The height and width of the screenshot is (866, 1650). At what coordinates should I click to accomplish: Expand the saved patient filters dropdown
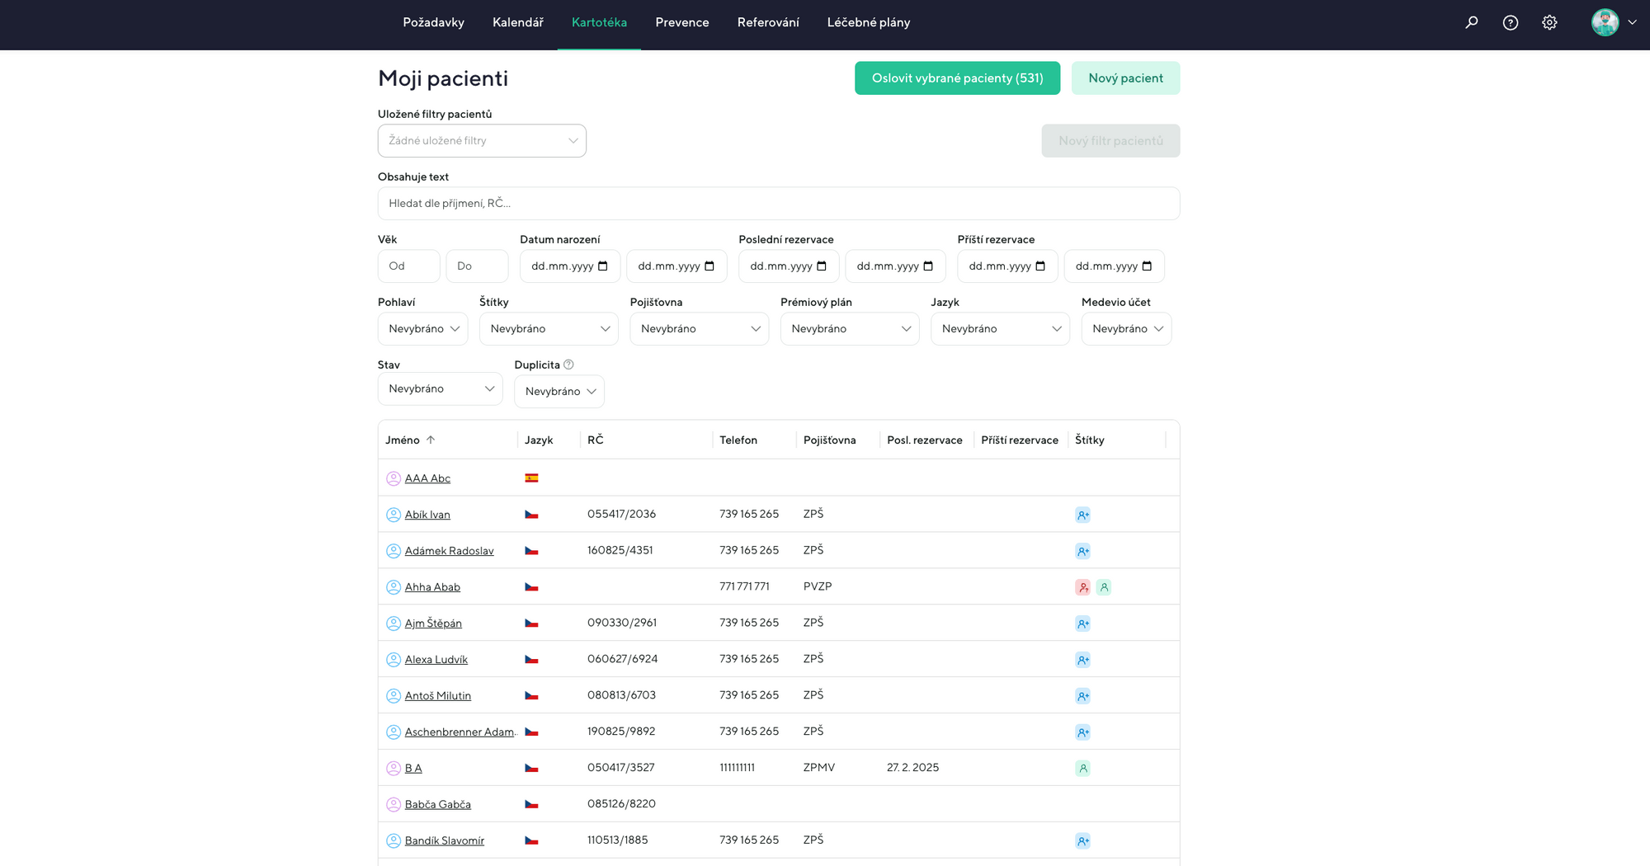coord(482,141)
